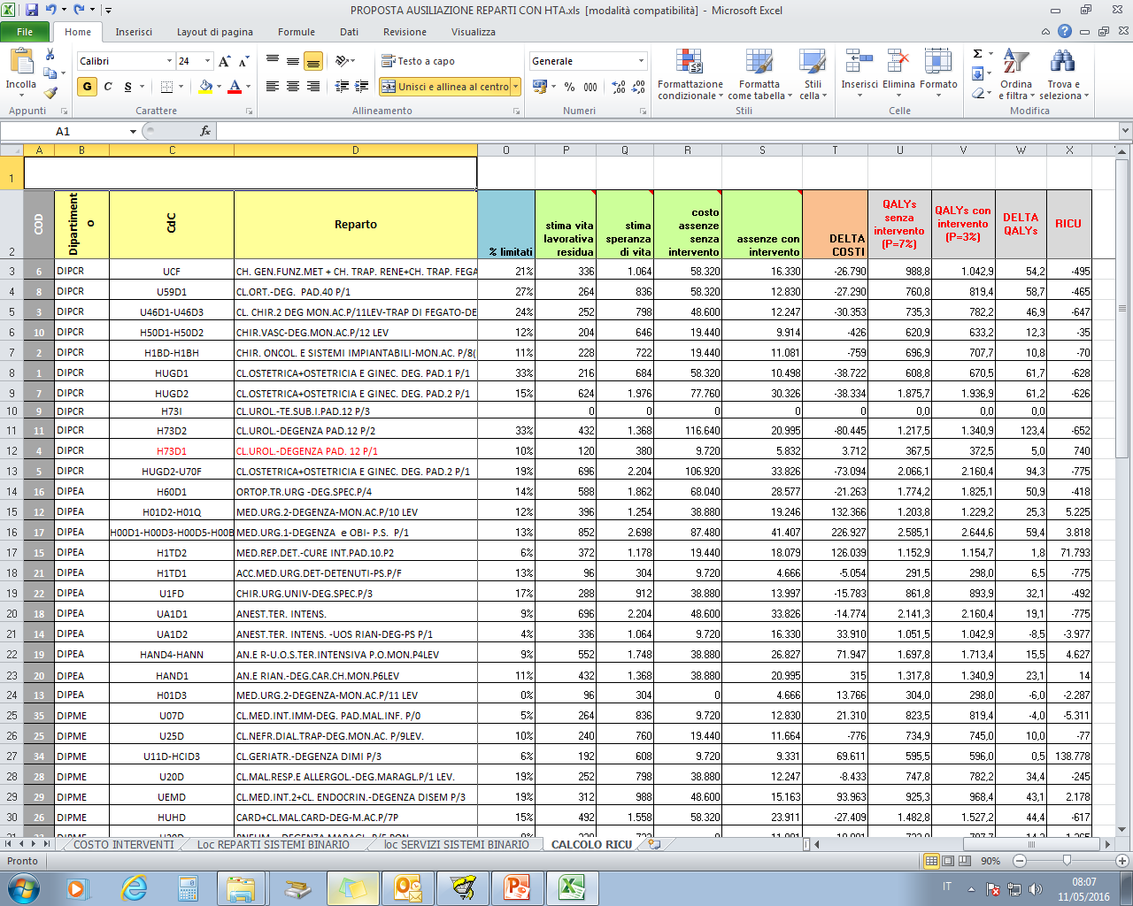Click the Copy icon in Appunti
Image resolution: width=1133 pixels, height=906 pixels.
(x=50, y=73)
